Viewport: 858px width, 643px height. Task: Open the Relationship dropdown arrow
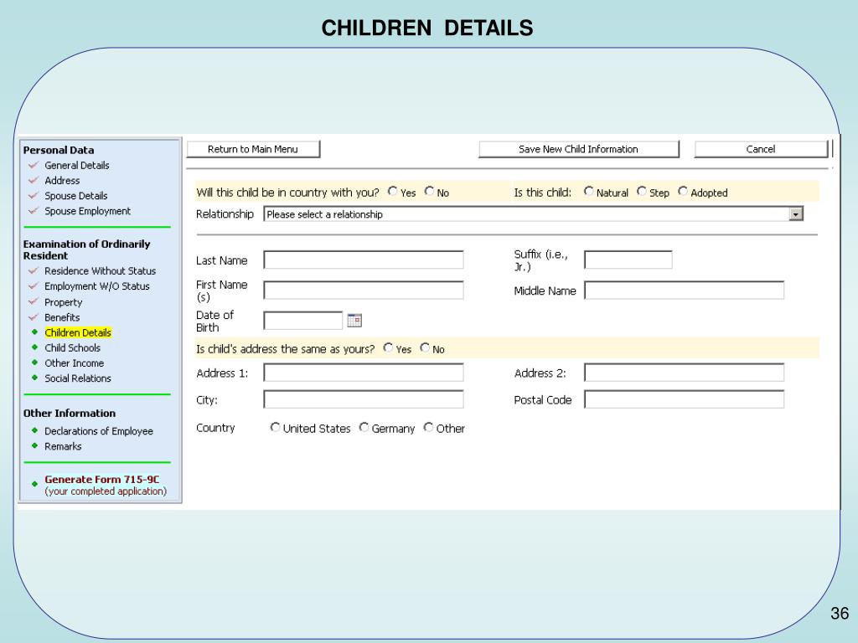[x=796, y=214]
